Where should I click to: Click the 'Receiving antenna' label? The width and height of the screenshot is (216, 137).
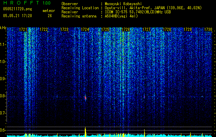point(79,16)
